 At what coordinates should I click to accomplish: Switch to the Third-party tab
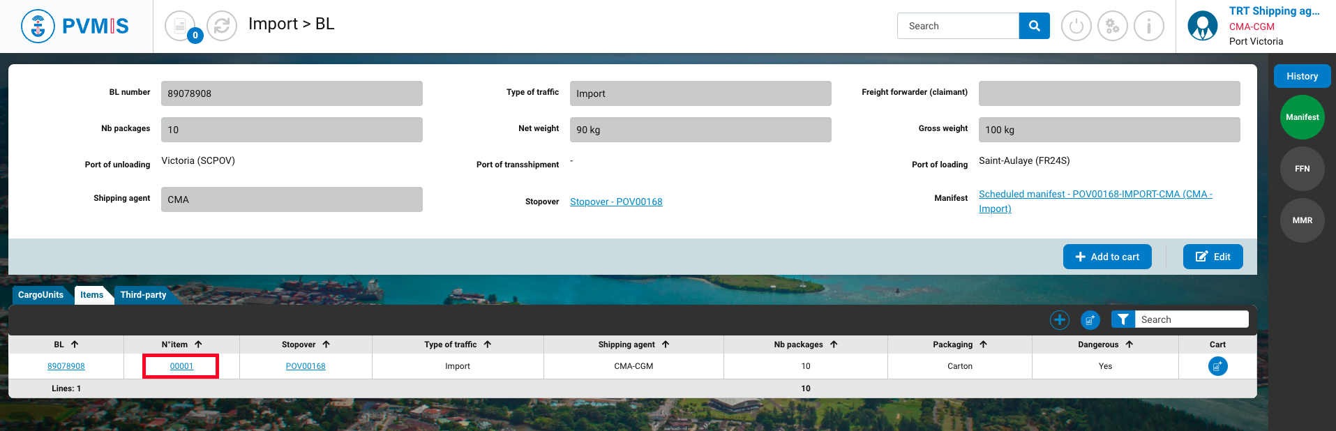(x=143, y=295)
